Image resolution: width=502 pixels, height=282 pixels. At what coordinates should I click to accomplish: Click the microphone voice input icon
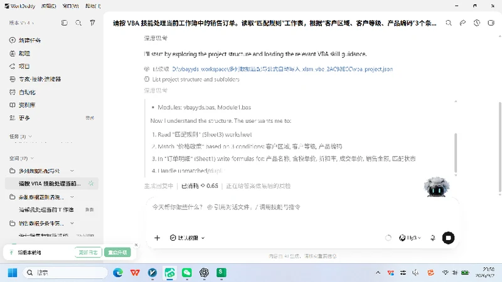(432, 238)
